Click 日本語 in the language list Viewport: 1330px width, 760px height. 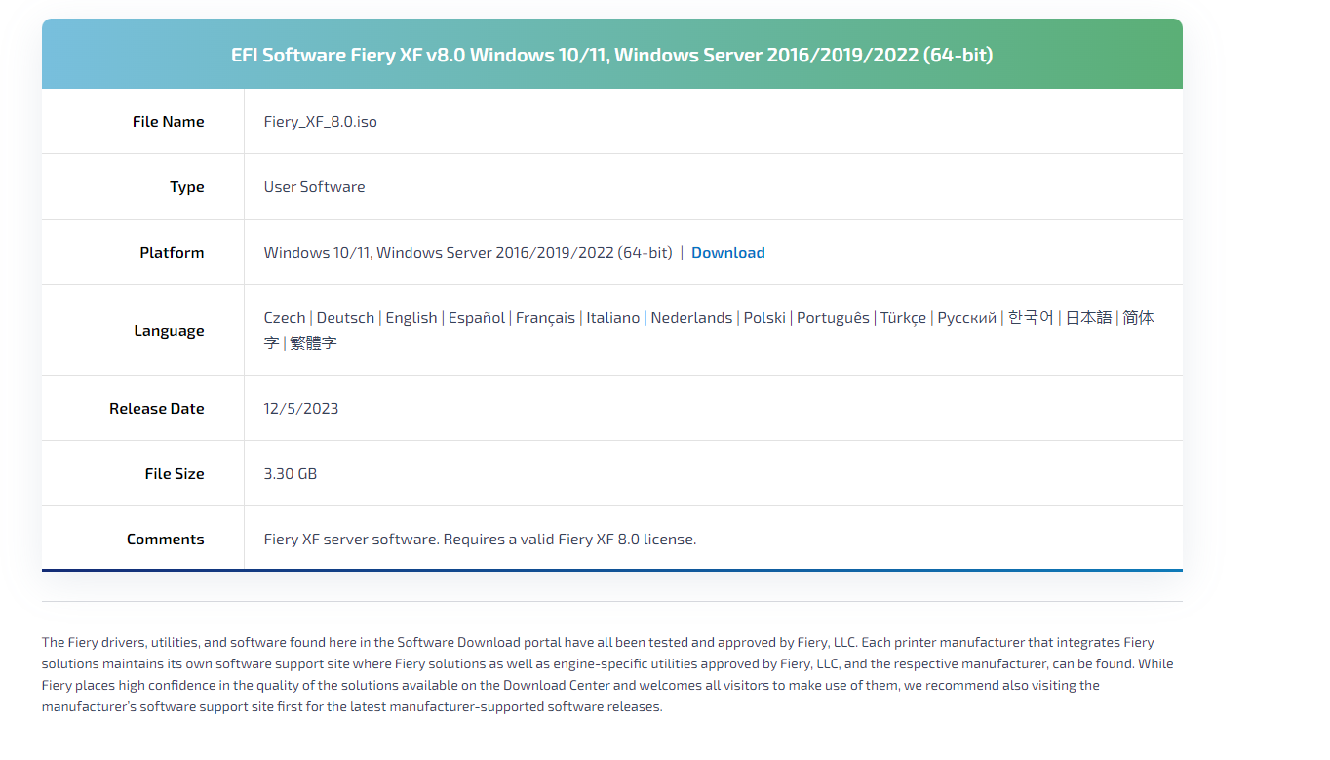[1088, 318]
